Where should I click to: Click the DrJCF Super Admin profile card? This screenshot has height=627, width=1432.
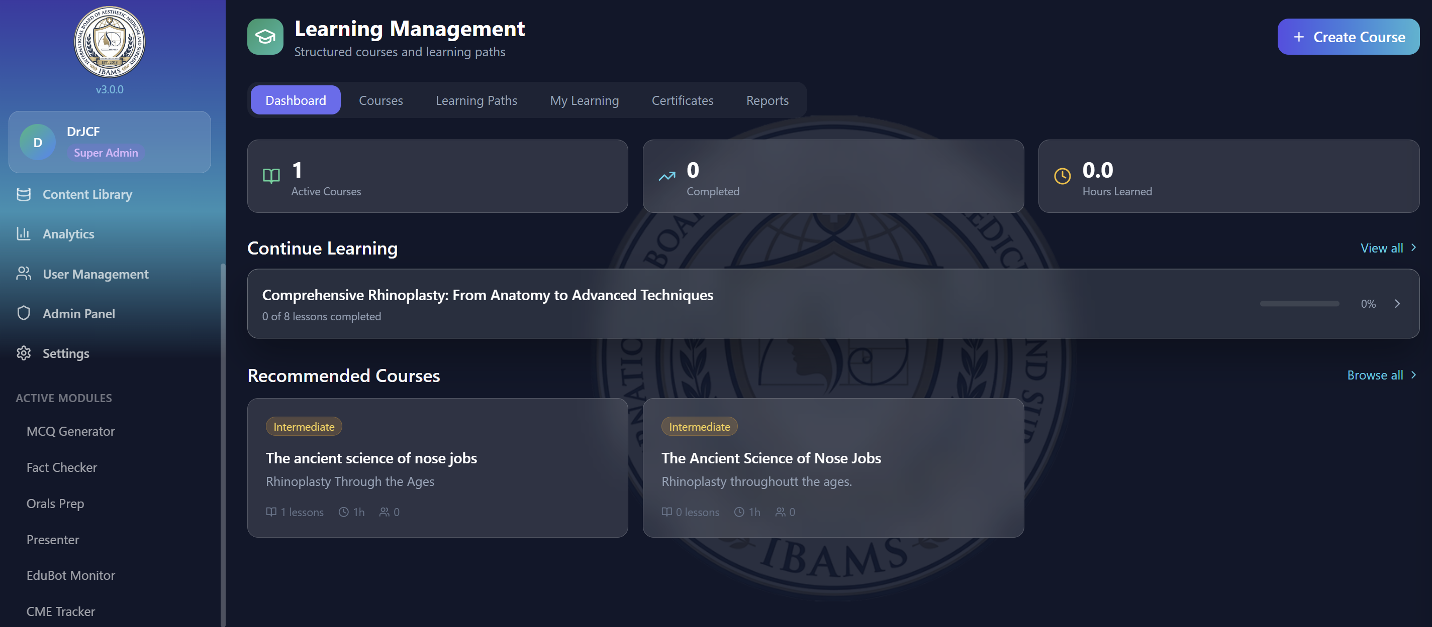pos(110,142)
